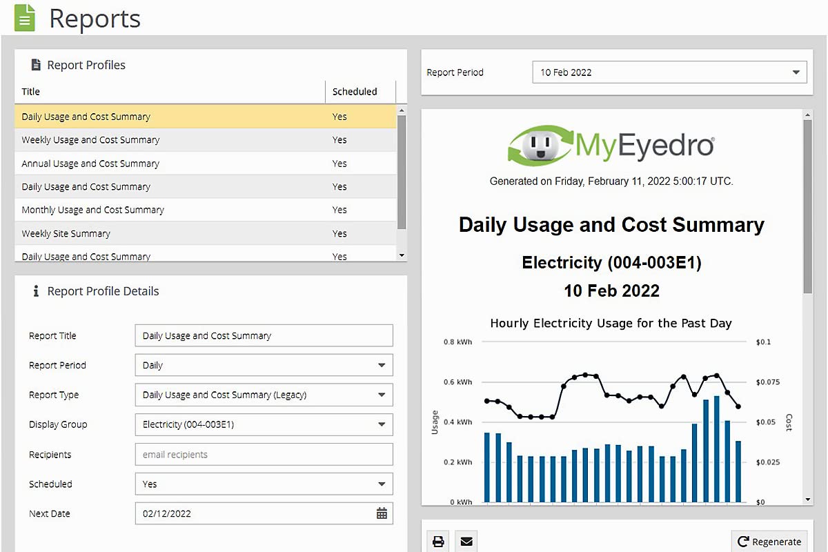Viewport: 828px width, 552px height.
Task: Click the Generated on Friday timestamp text
Action: [x=611, y=181]
